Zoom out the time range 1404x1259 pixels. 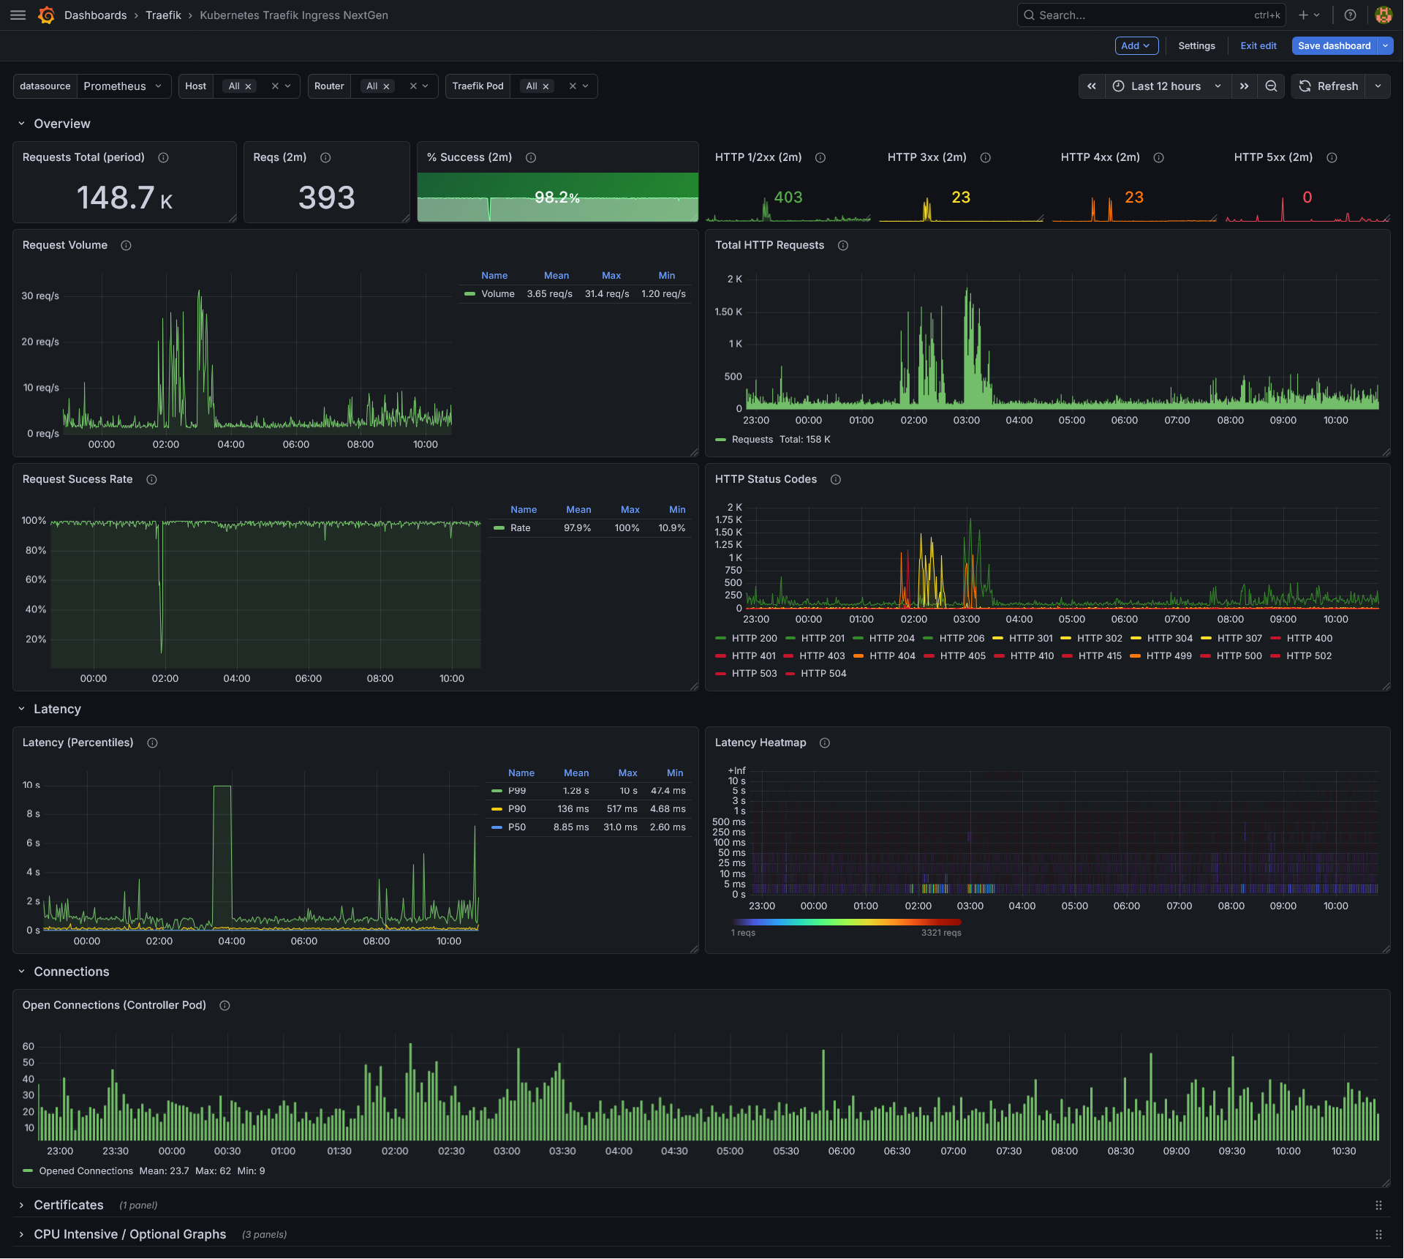(x=1272, y=86)
